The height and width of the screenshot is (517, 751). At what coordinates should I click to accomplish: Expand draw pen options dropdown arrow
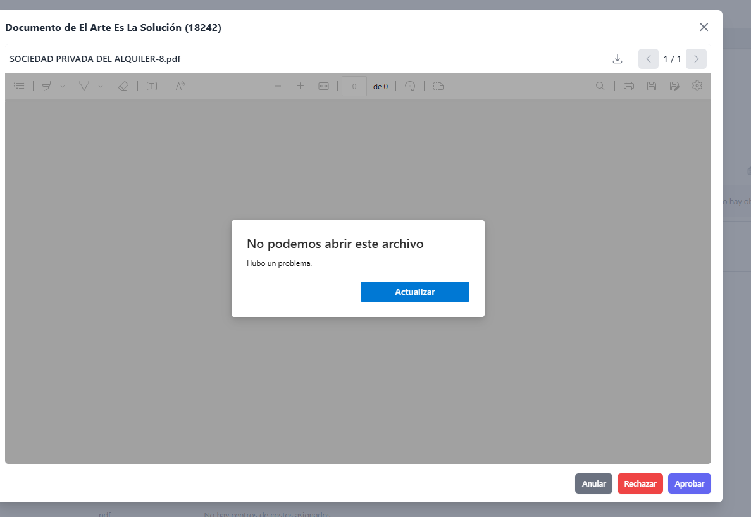click(x=101, y=86)
